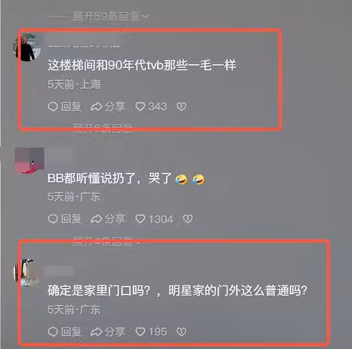Expand the 59 replies at the top
The width and height of the screenshot is (352, 349).
[111, 16]
